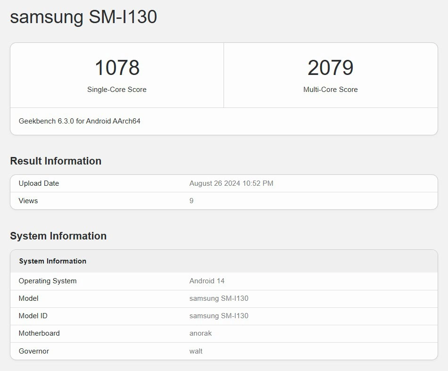Viewport: 448px width, 371px height.
Task: Click the System Information section heading
Action: point(58,236)
